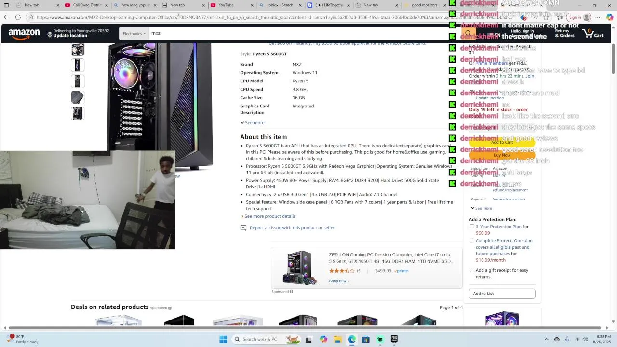Expand See more product specs
617x347 pixels.
click(x=252, y=123)
